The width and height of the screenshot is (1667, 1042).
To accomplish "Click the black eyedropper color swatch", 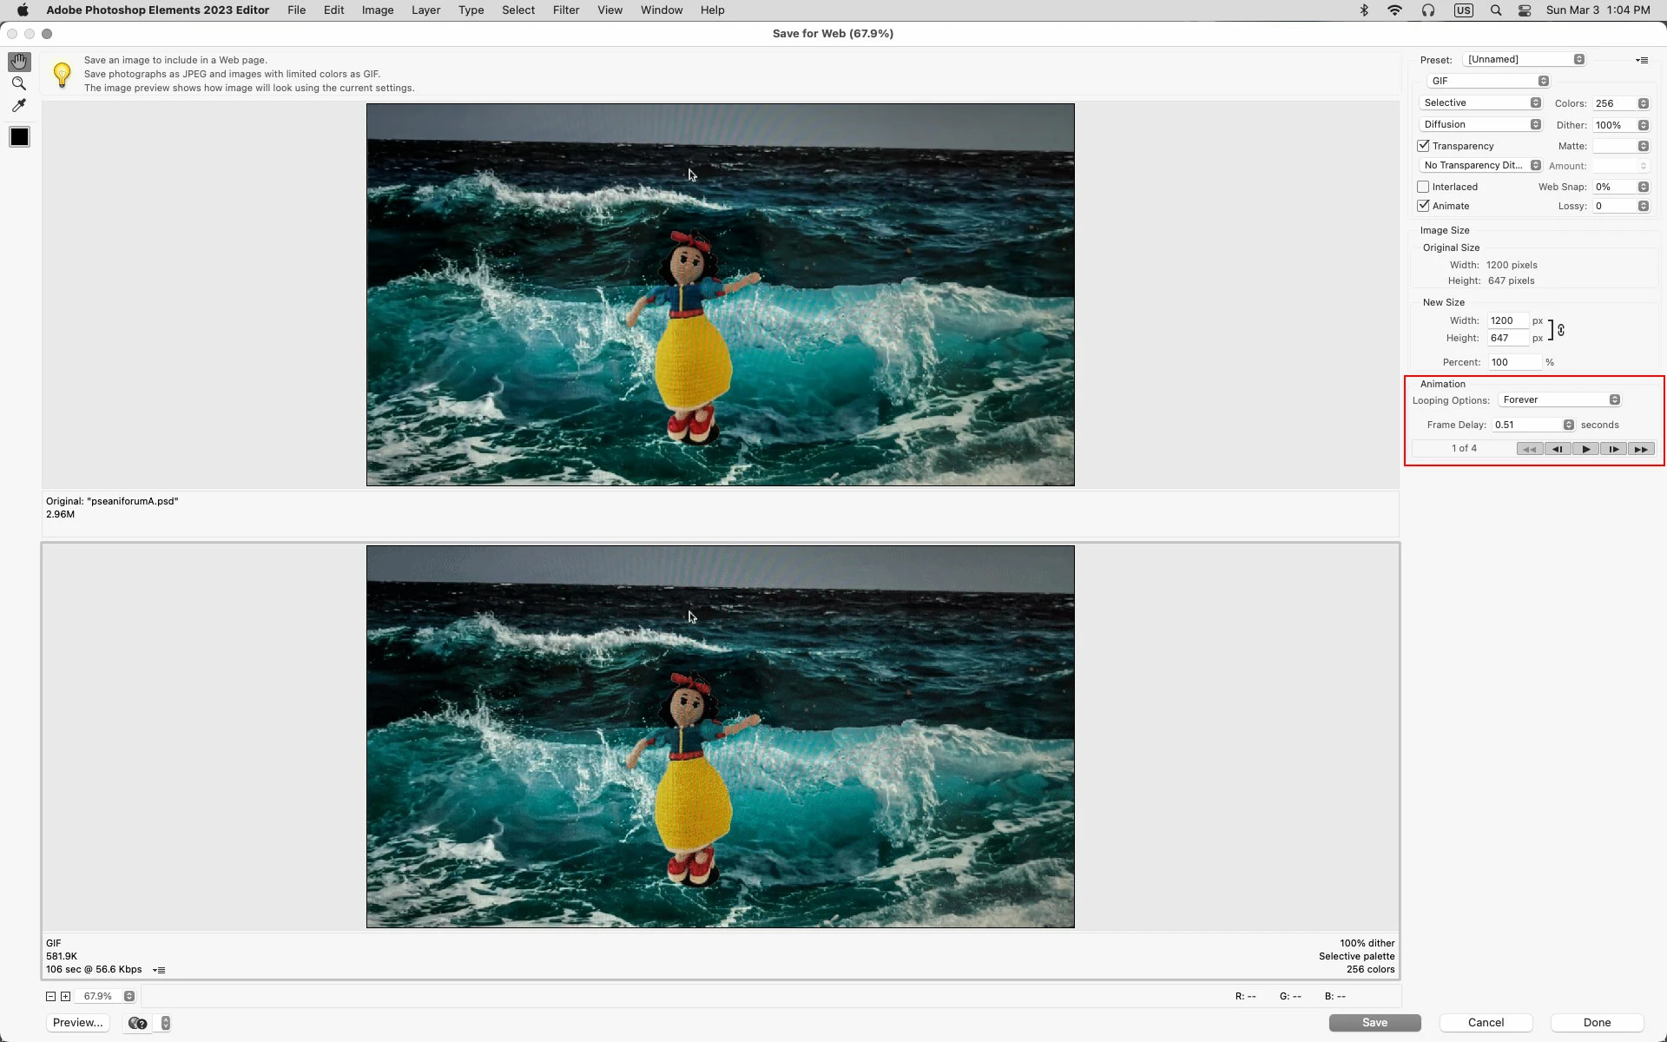I will [19, 137].
